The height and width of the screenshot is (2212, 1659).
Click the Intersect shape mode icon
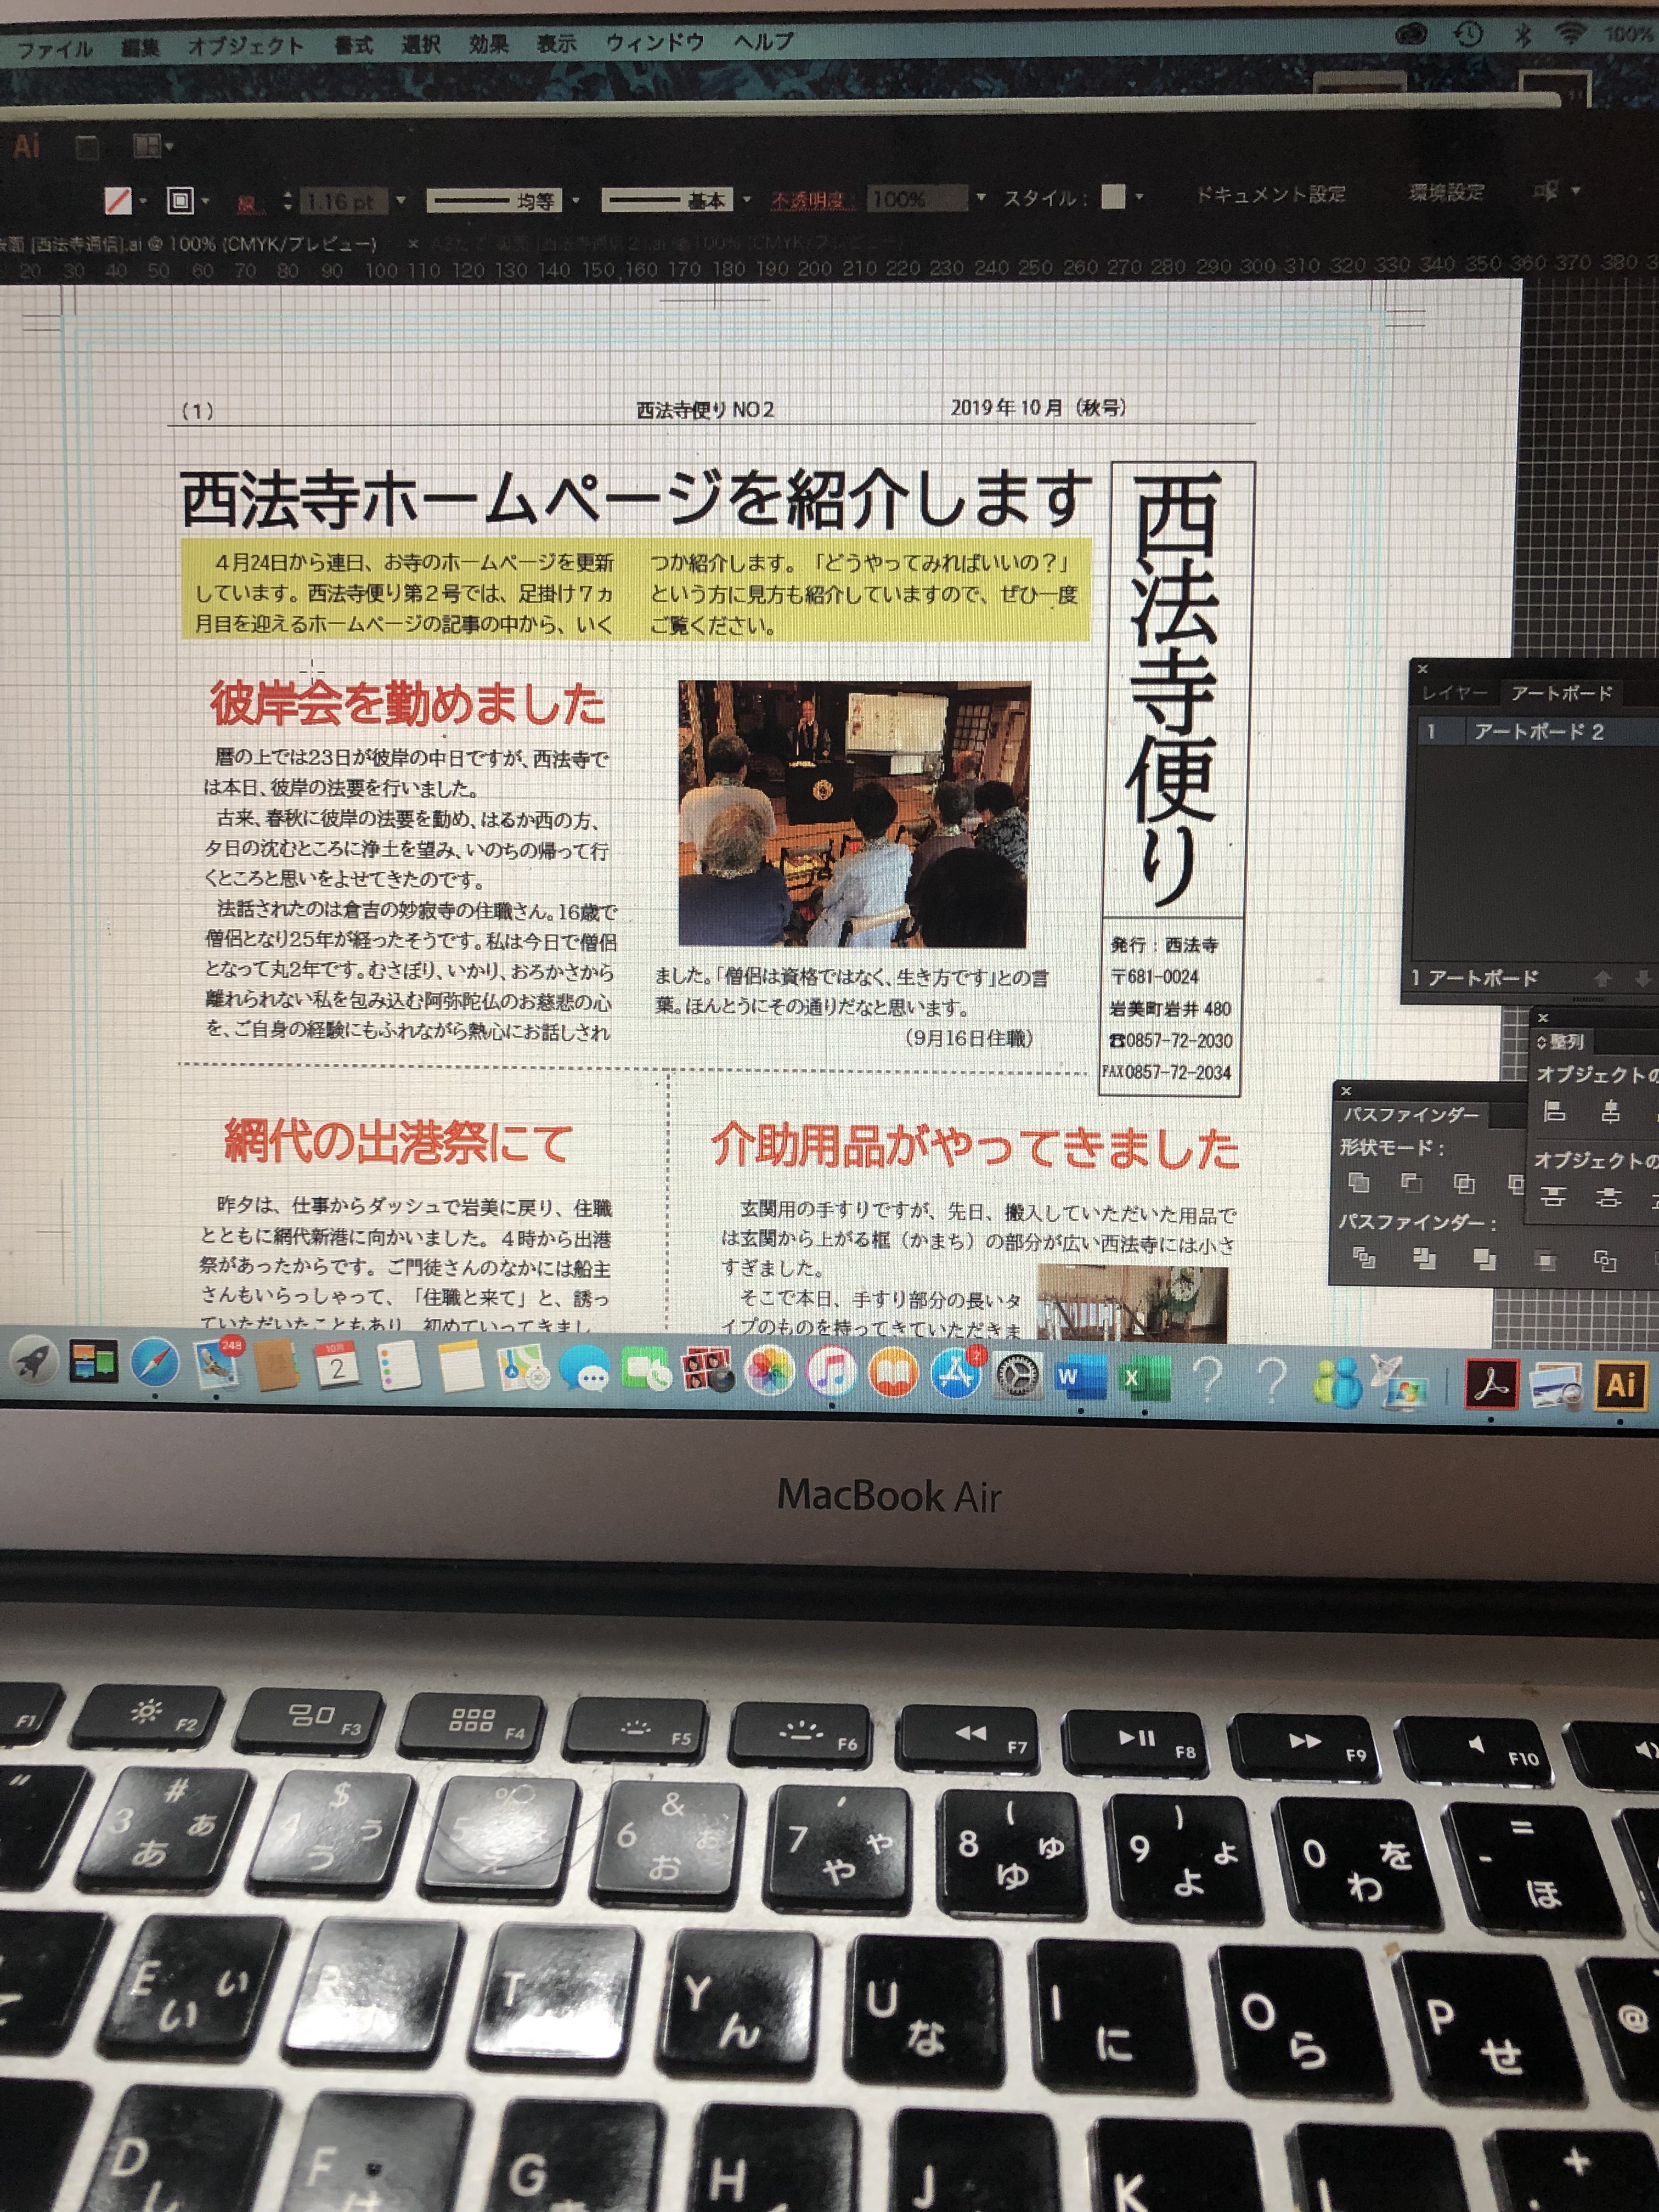tap(1464, 1185)
